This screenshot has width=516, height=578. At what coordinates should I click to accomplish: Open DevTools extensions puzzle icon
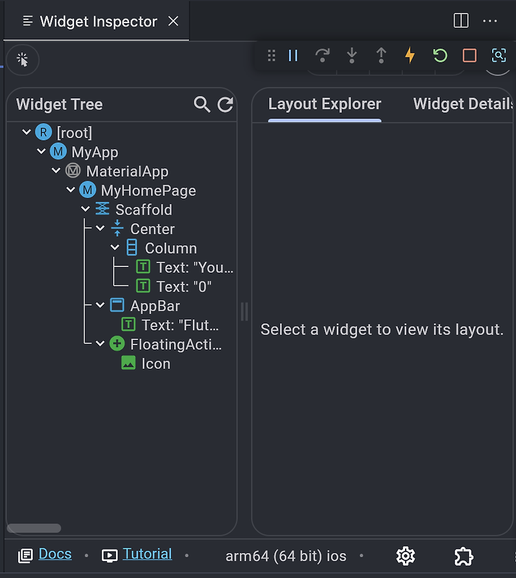pyautogui.click(x=463, y=555)
